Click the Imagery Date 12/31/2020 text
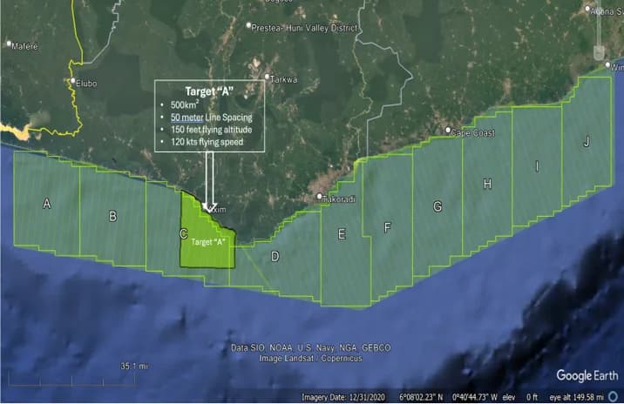This screenshot has height=404, width=624. [x=343, y=397]
